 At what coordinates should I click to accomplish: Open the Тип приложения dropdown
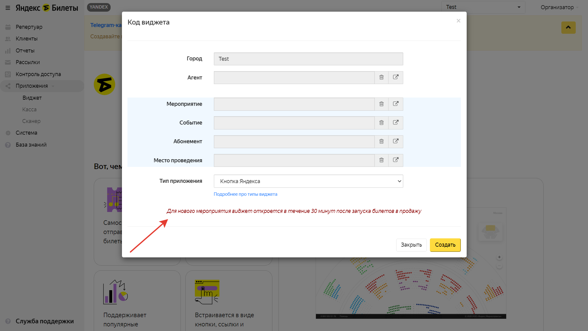click(x=308, y=181)
